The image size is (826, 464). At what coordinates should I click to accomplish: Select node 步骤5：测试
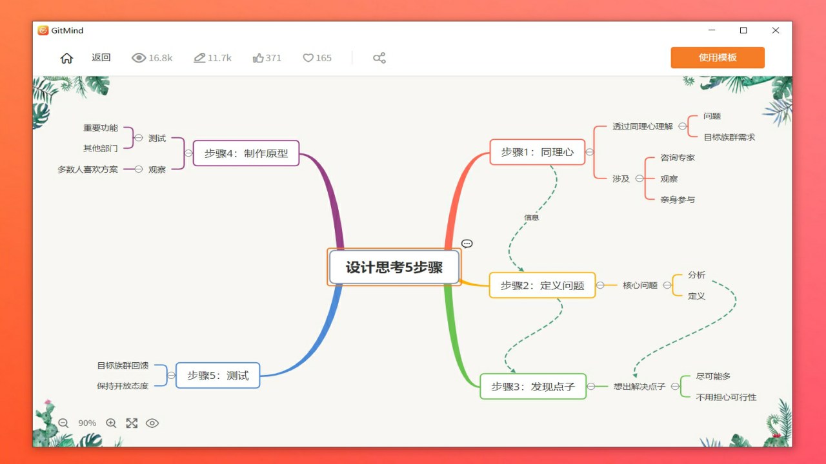218,375
